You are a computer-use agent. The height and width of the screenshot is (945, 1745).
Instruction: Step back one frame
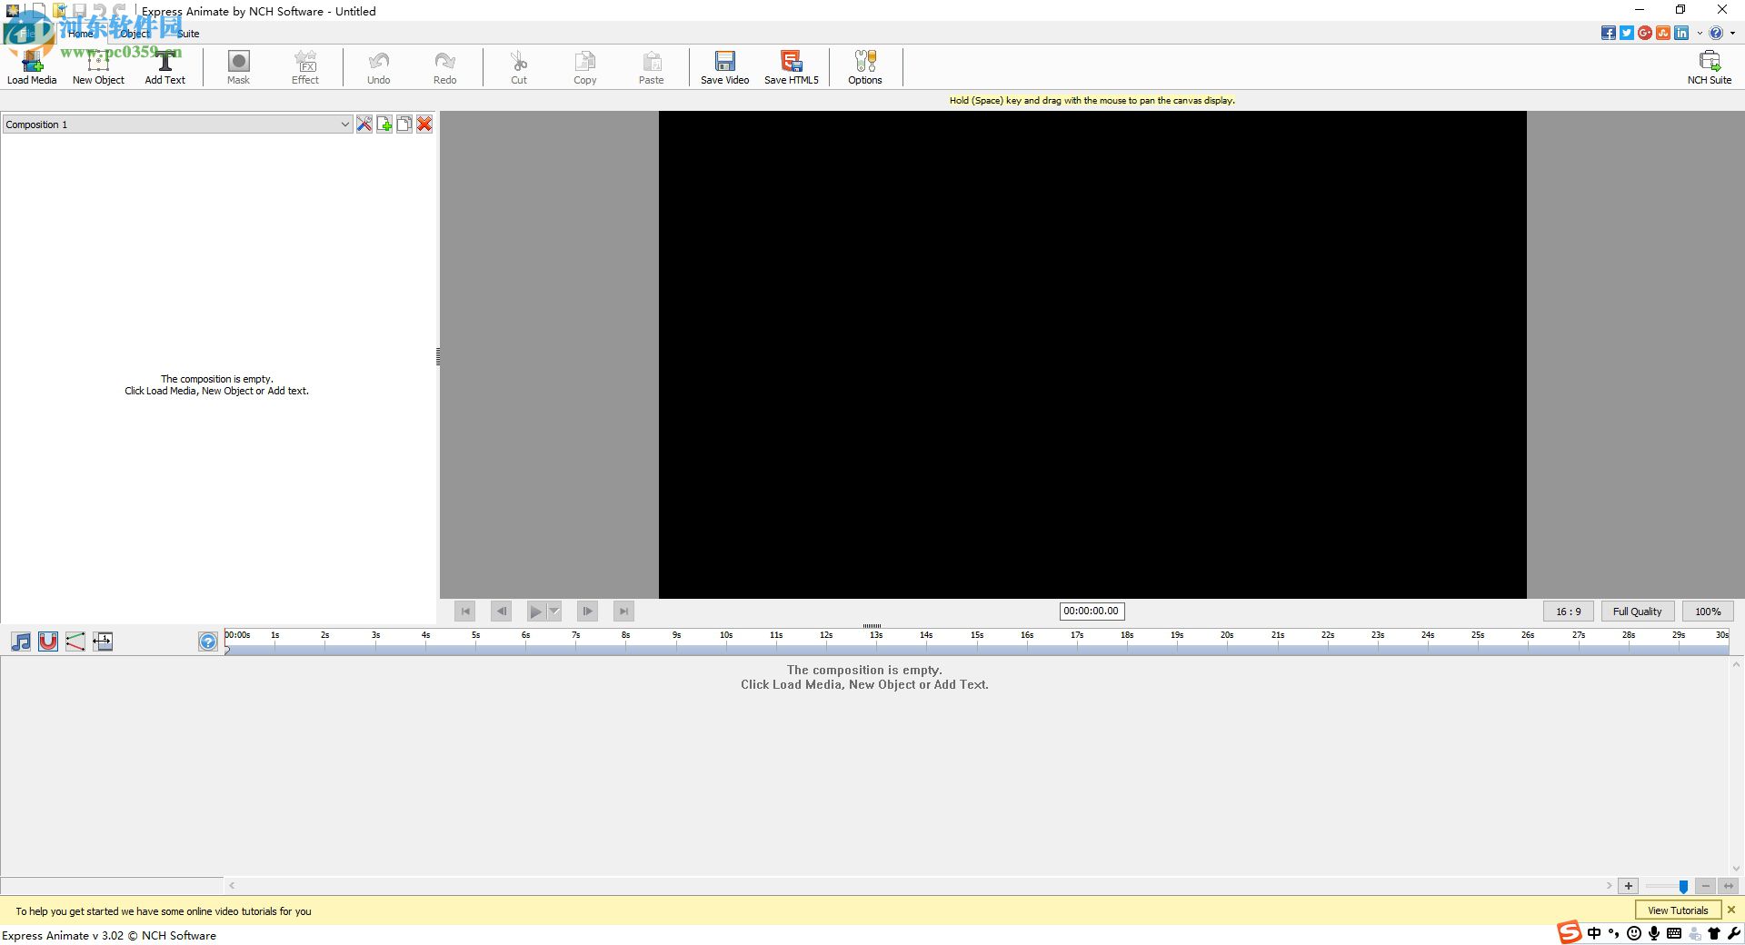coord(501,612)
